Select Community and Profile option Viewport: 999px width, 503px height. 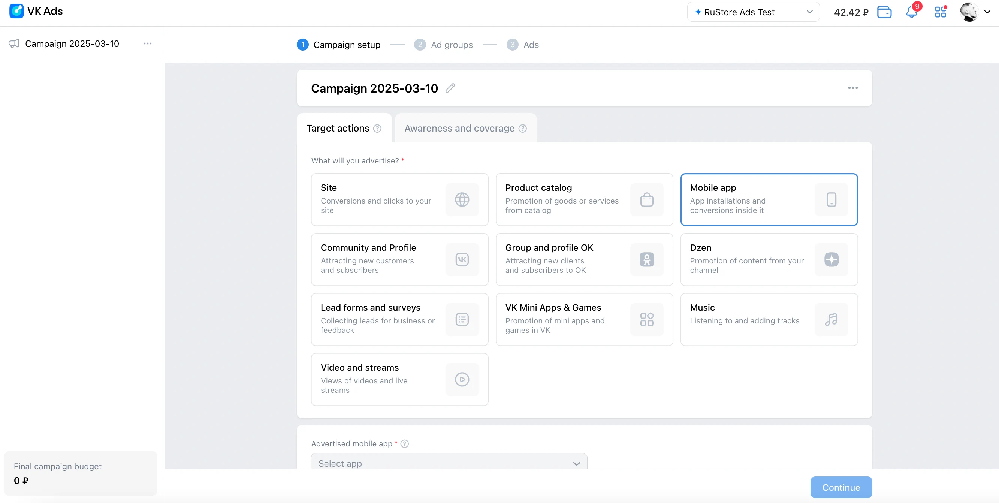coord(399,259)
